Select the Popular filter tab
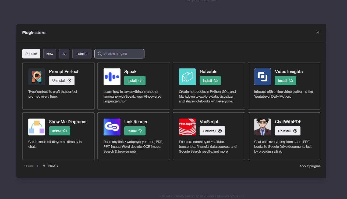347x199 pixels. [31, 54]
